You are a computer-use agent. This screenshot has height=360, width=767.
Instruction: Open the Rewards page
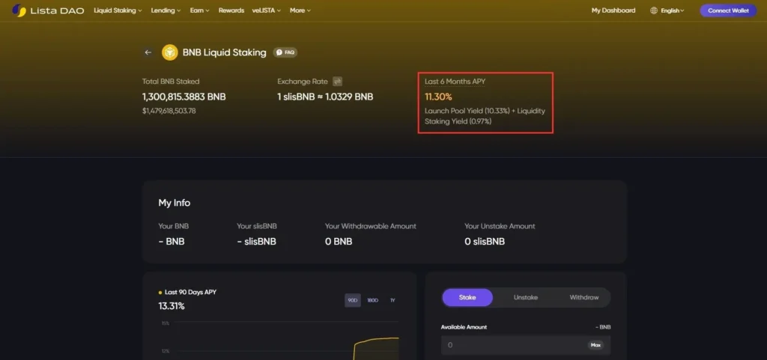point(231,10)
